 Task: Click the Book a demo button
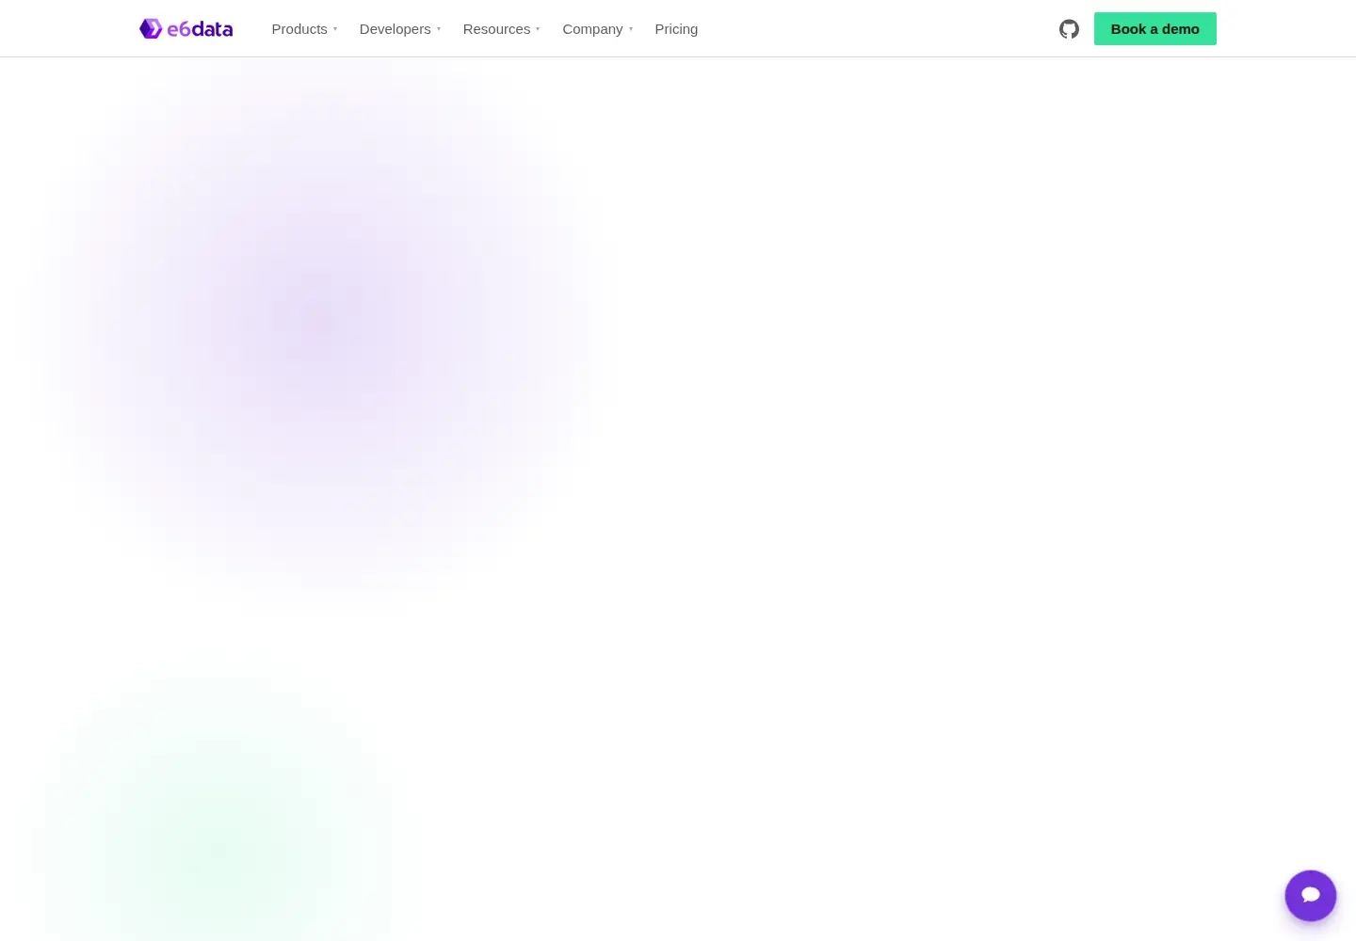(x=1155, y=29)
